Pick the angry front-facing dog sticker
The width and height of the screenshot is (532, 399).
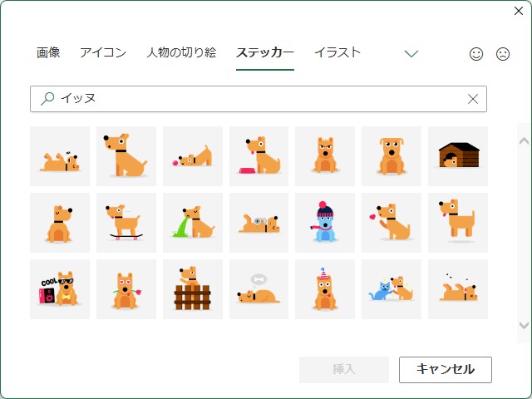(x=325, y=156)
